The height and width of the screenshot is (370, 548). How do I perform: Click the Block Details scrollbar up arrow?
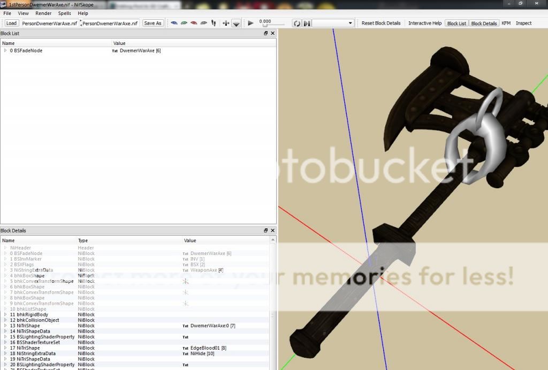[x=272, y=240]
